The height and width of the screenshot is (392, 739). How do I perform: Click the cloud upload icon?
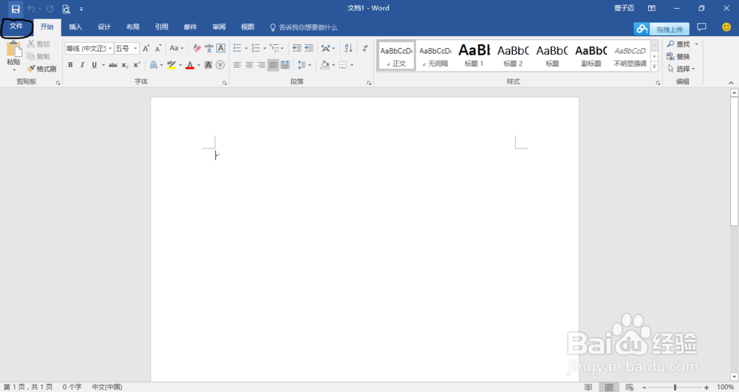[x=641, y=29]
